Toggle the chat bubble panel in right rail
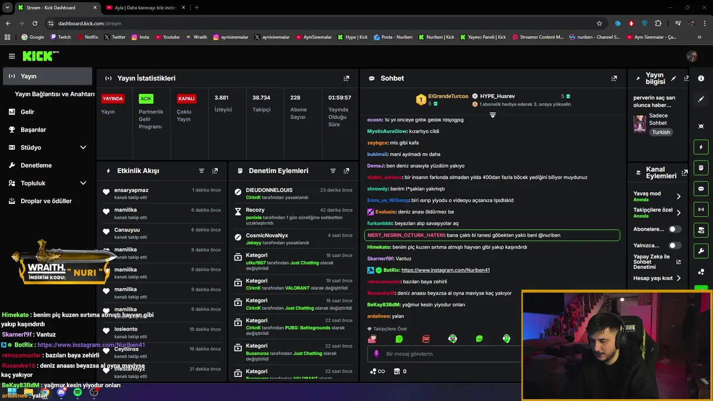Screen dimensions: 713x401 pyautogui.click(x=701, y=189)
